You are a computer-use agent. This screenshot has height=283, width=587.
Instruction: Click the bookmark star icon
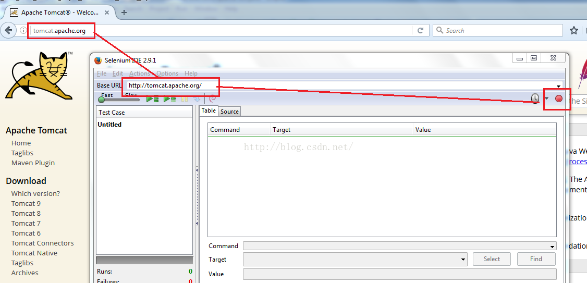click(574, 30)
